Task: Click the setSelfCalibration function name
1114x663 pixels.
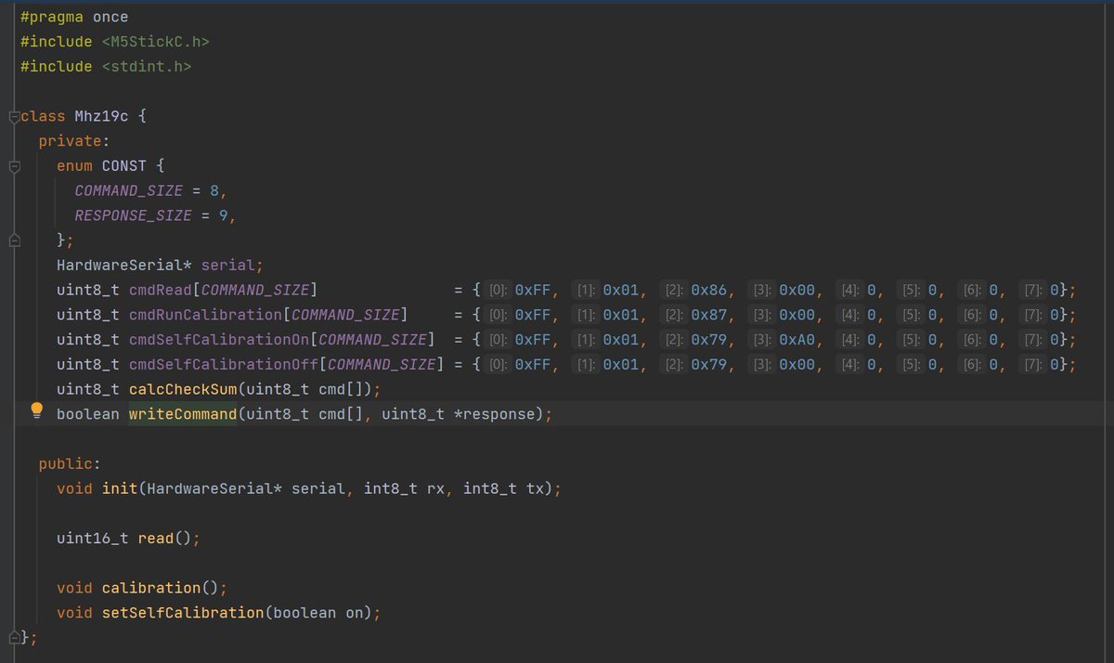Action: tap(183, 613)
